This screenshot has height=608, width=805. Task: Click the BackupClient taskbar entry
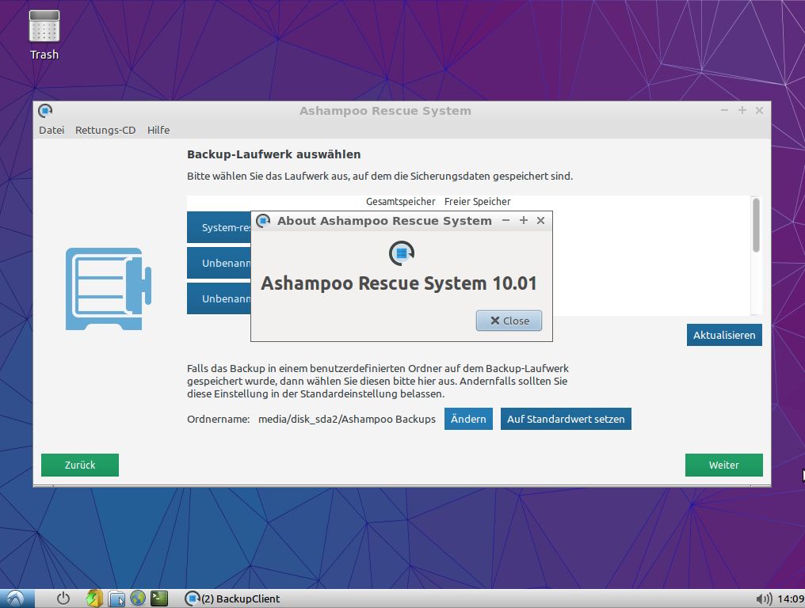[232, 598]
